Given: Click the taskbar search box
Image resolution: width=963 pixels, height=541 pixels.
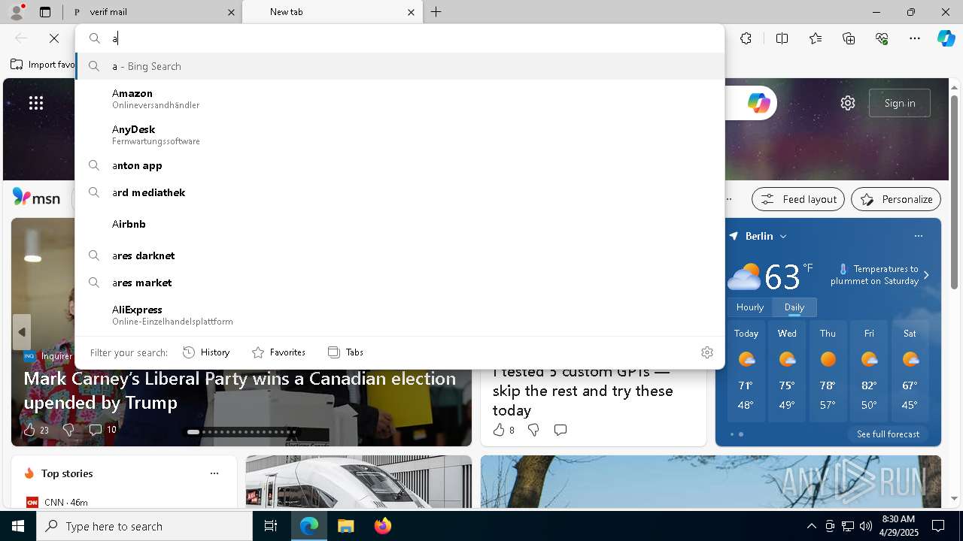Looking at the screenshot, I should pos(144,526).
